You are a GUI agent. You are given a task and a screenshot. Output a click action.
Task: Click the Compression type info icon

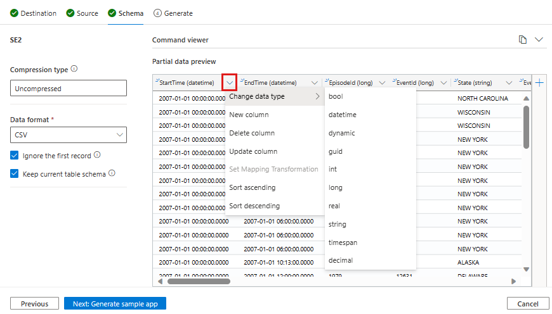(74, 69)
